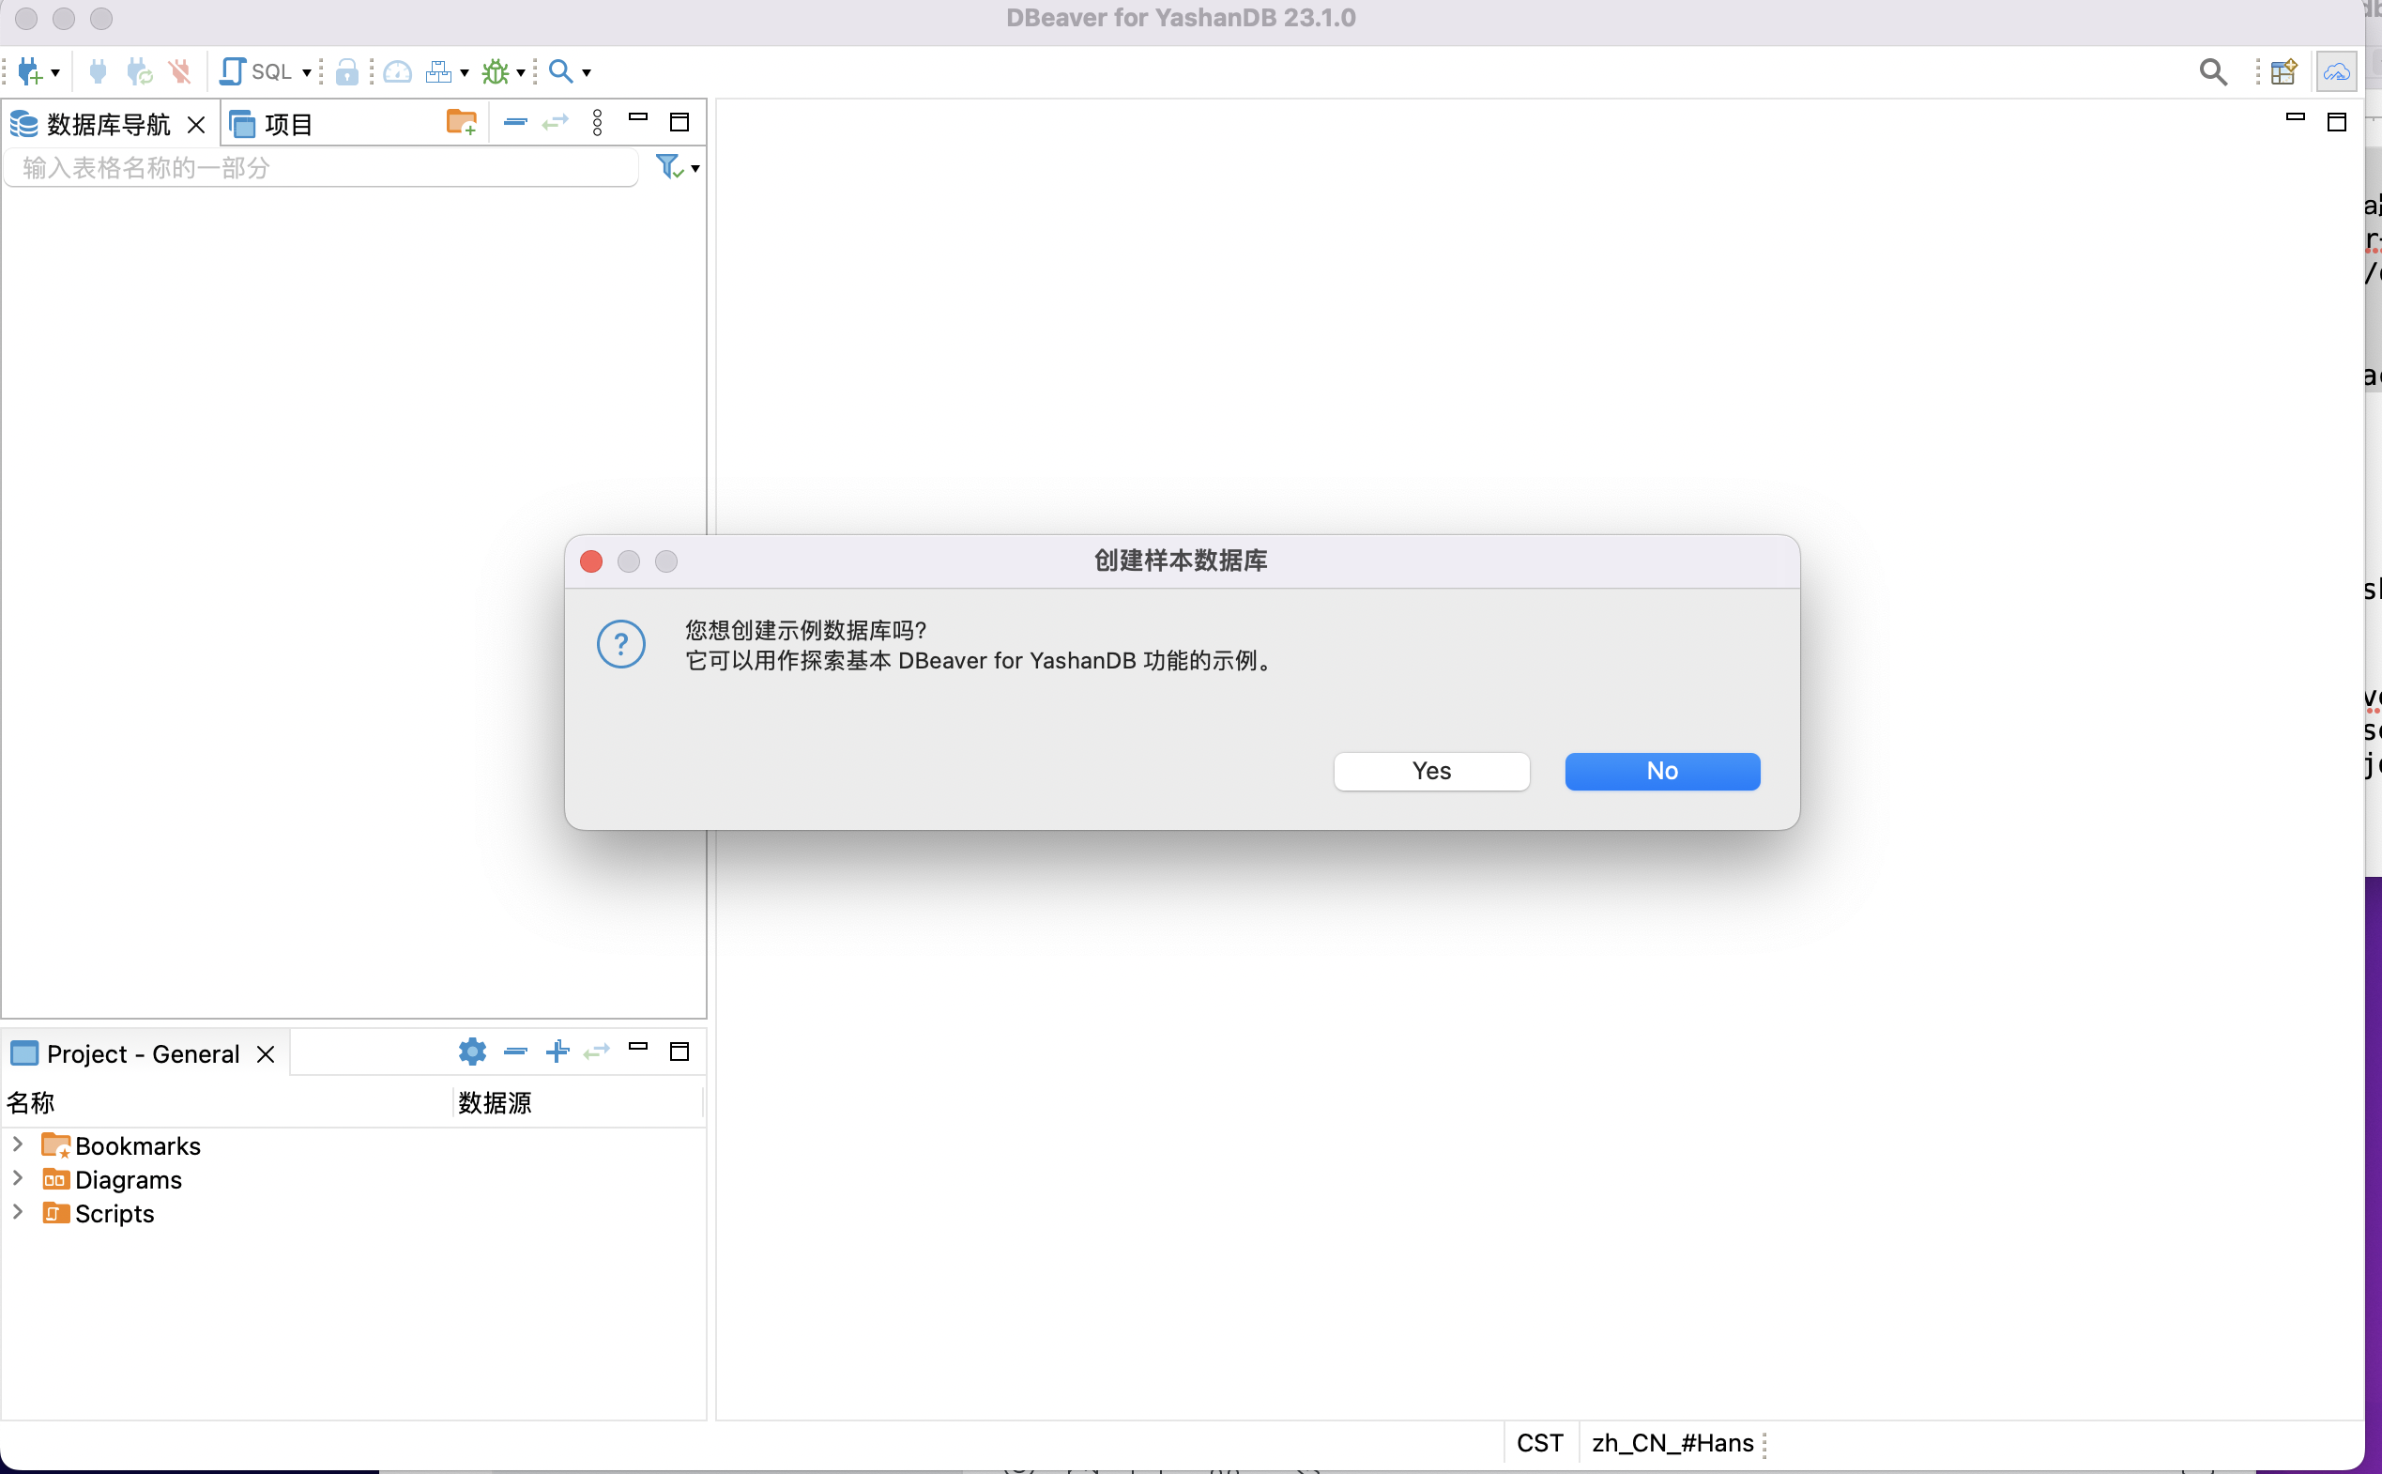
Task: Collapse all in Project panel
Action: [x=515, y=1051]
